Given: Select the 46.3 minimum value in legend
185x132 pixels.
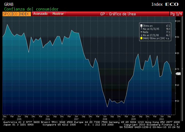Looking at the screenshot, I should coord(168,35).
